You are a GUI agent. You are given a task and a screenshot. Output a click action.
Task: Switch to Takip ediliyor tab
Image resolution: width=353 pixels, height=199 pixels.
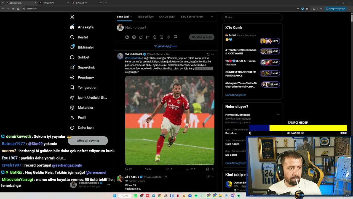(146, 17)
